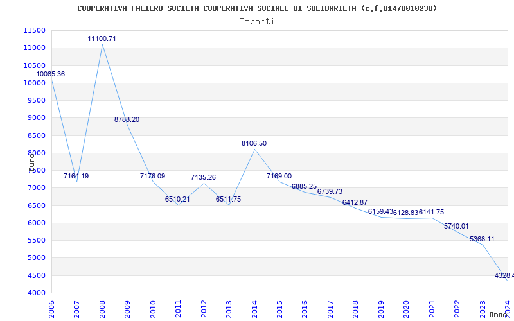Image resolution: width=514 pixels, height=321 pixels.
Task: Click the 6739.73 value label
Action: coord(330,191)
